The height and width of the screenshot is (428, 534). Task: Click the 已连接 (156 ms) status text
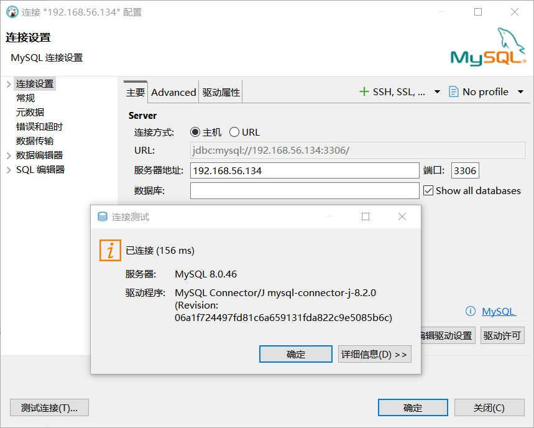pos(160,251)
